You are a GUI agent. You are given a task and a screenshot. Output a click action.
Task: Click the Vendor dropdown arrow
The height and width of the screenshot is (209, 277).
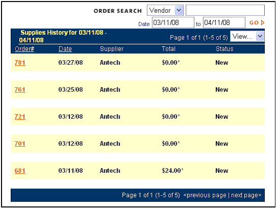(x=179, y=10)
